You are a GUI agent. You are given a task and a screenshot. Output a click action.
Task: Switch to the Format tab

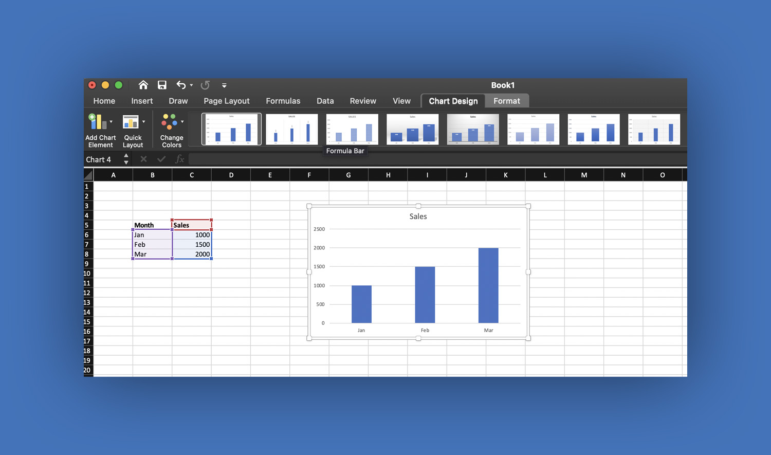click(506, 100)
